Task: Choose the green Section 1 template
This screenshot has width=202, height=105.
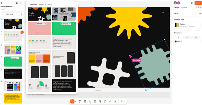Action: click(64, 28)
